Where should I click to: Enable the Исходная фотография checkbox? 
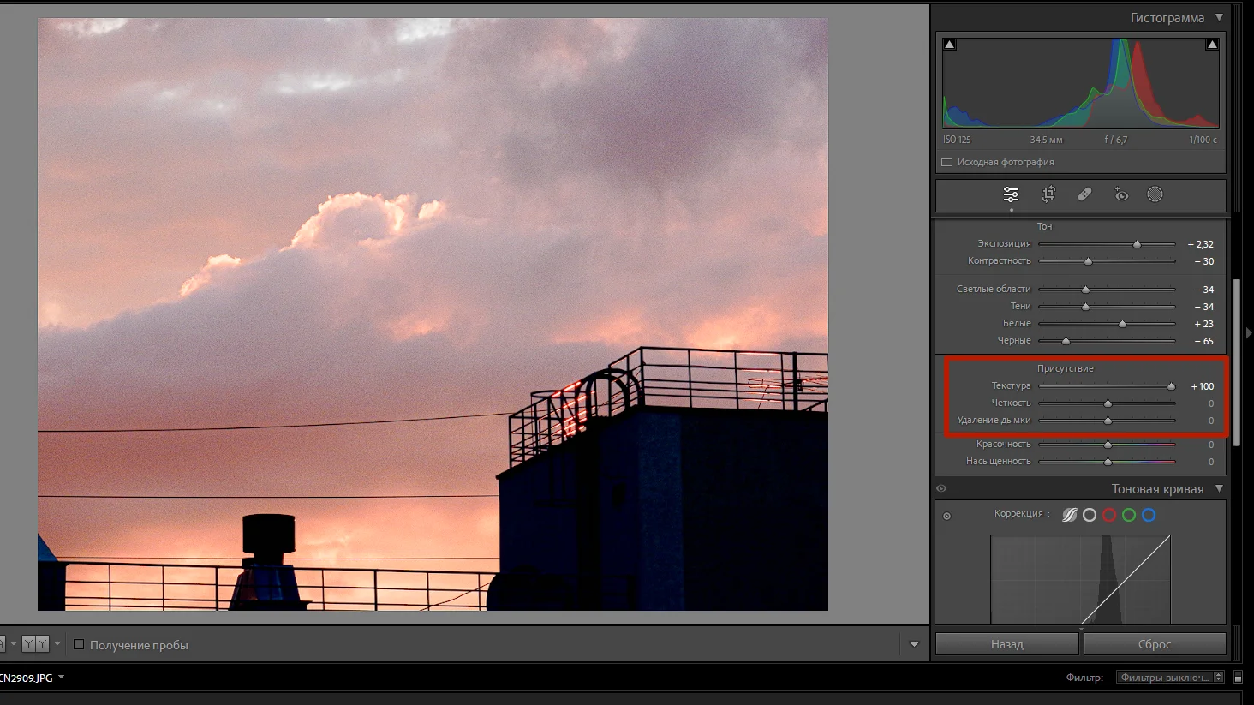[x=946, y=162]
